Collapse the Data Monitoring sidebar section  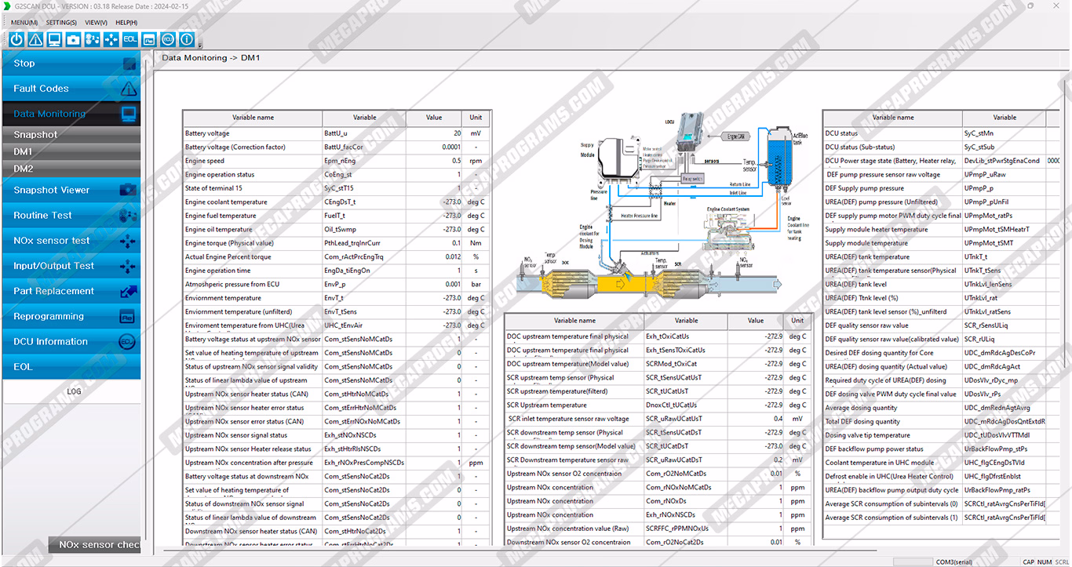coord(71,114)
